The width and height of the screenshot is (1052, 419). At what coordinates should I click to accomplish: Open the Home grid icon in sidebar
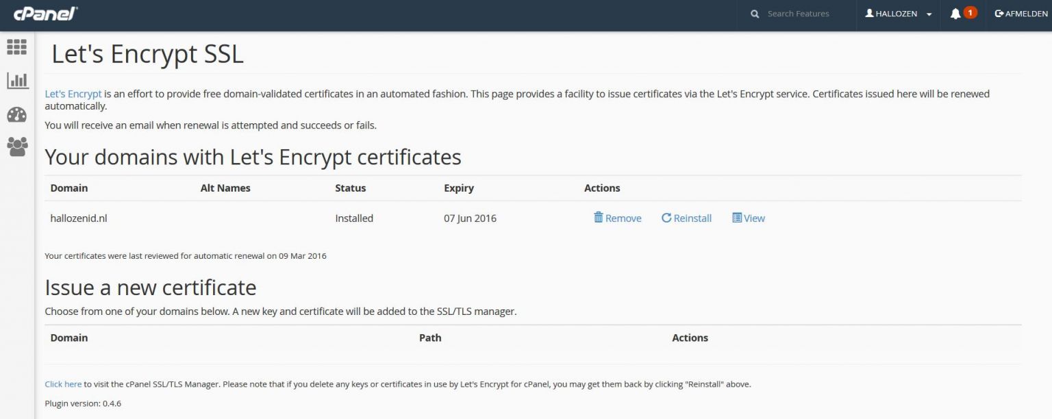coord(16,47)
